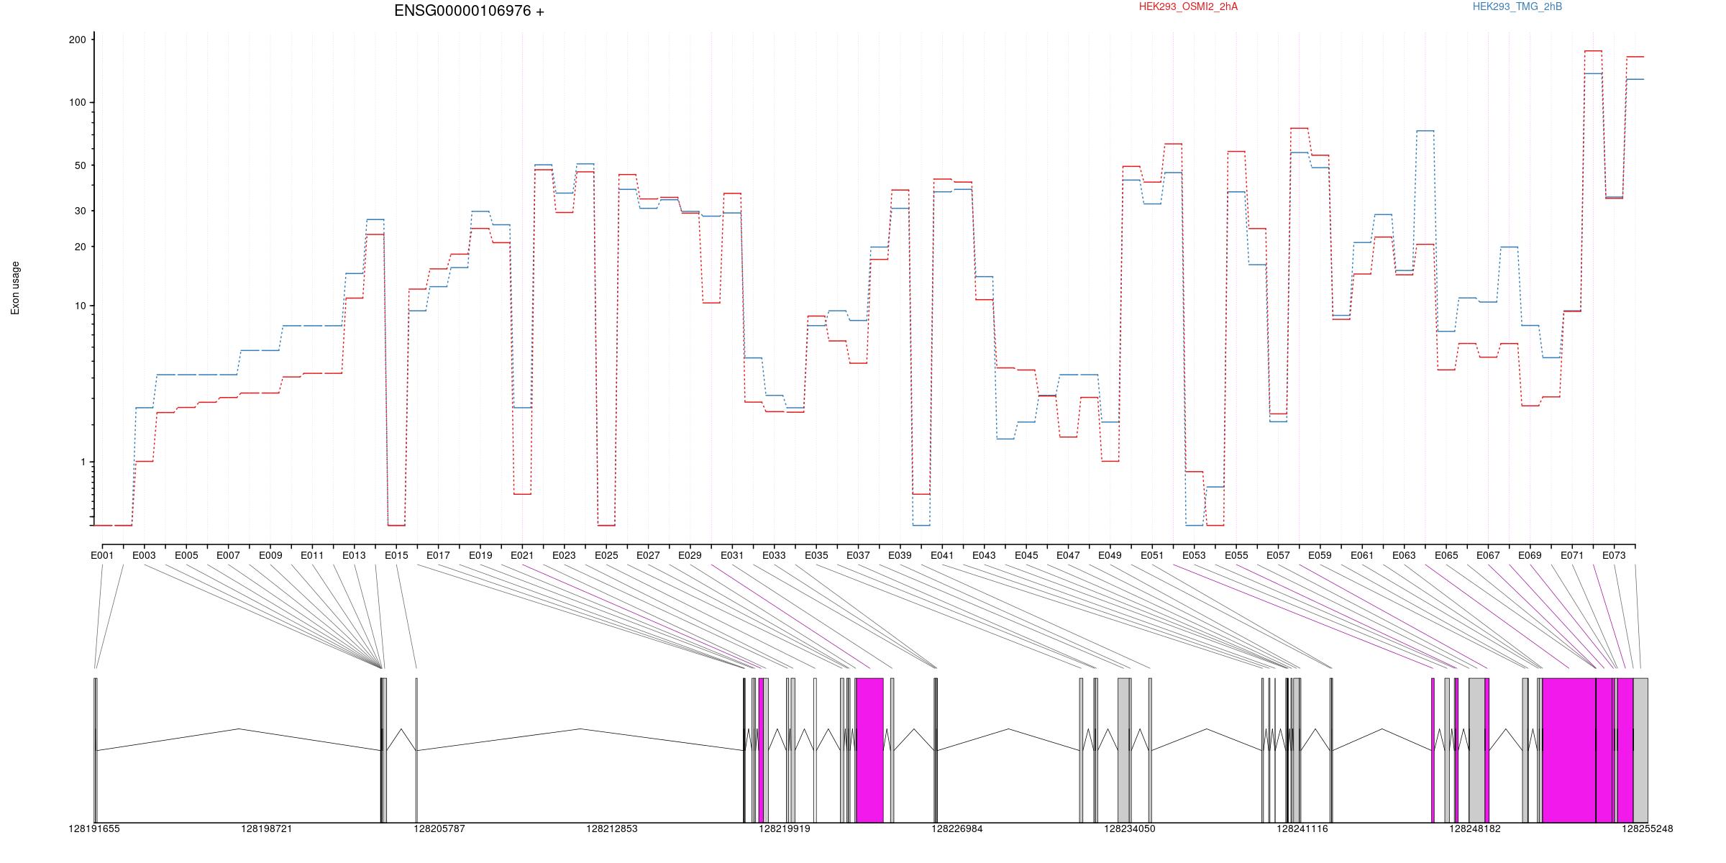Click the 100 y-axis tick label
Viewport: 1726px width, 863px height.
click(x=77, y=103)
